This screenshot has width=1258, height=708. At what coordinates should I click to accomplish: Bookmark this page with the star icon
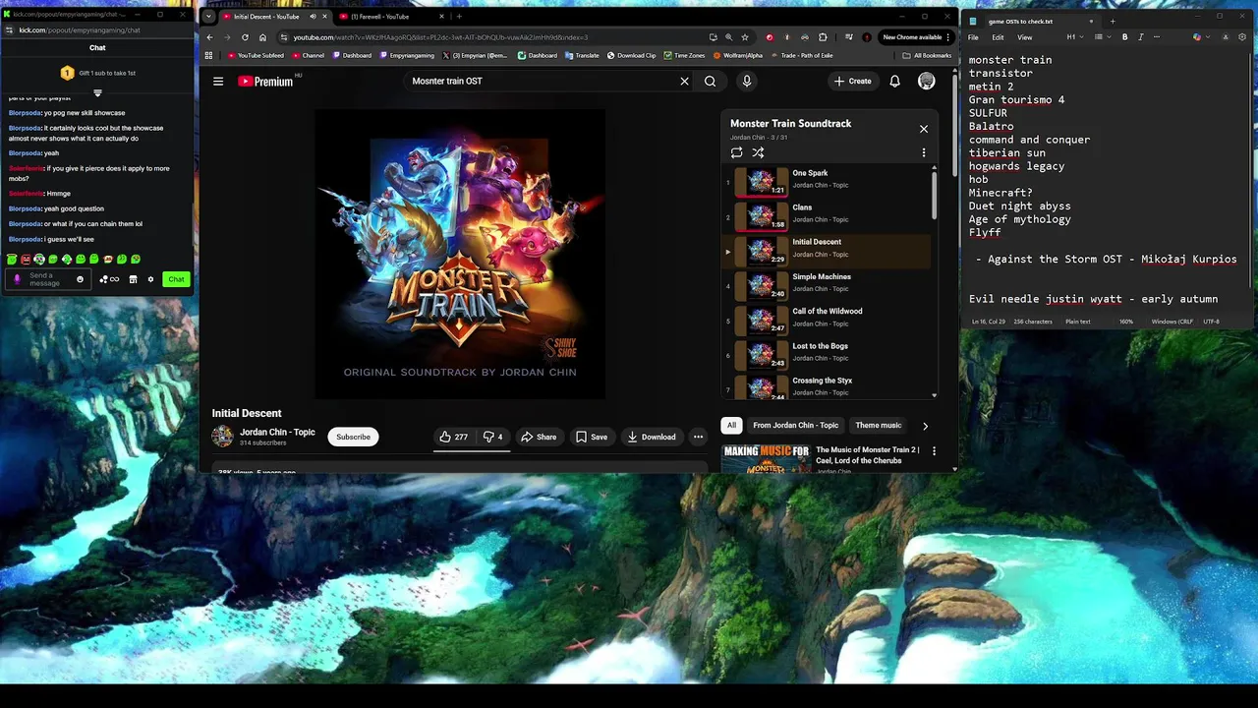[x=745, y=37]
